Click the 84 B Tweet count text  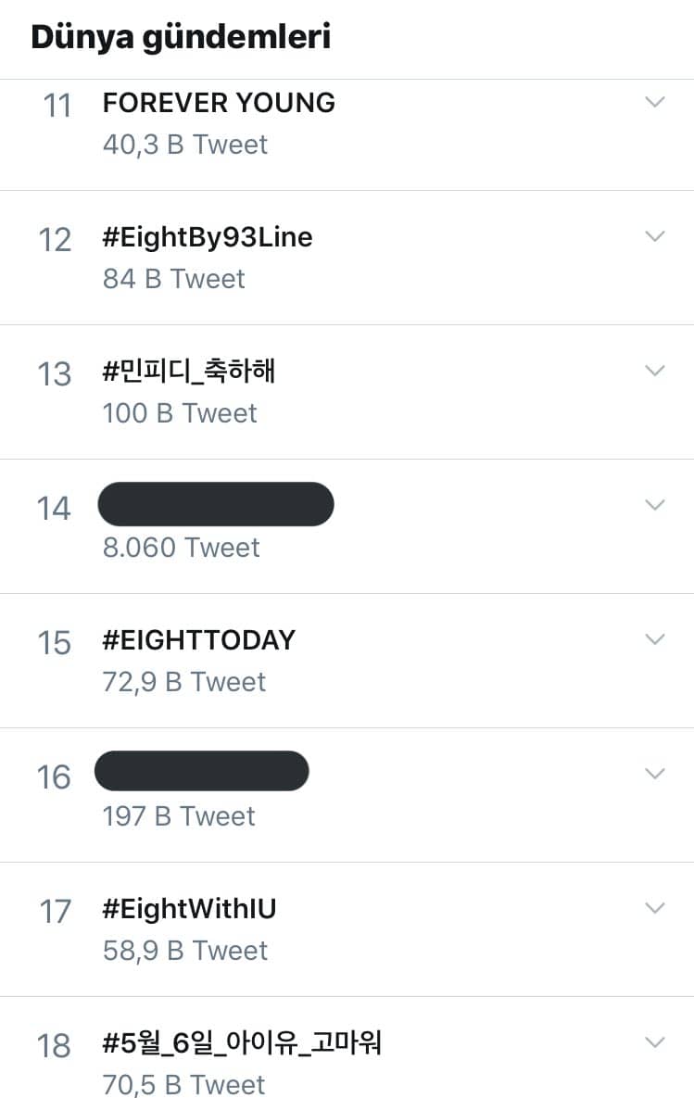(173, 279)
